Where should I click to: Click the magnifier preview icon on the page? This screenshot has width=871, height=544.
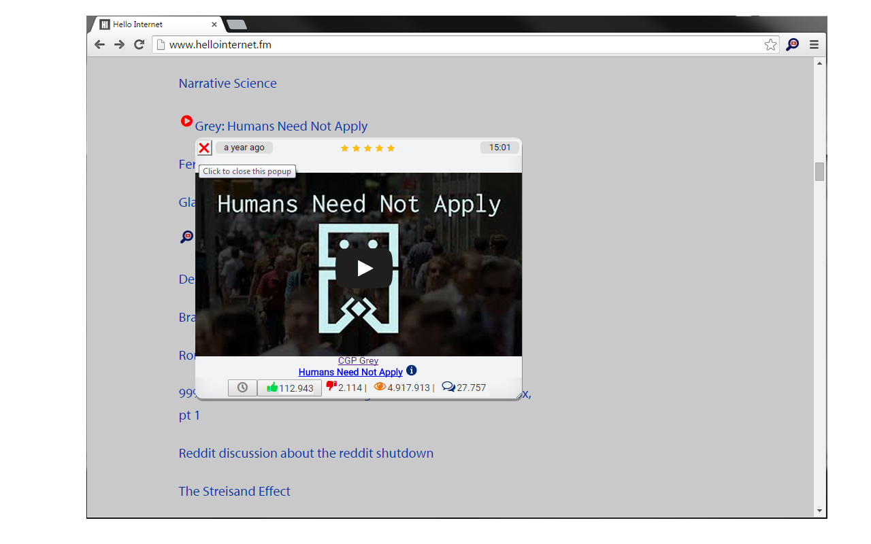186,237
